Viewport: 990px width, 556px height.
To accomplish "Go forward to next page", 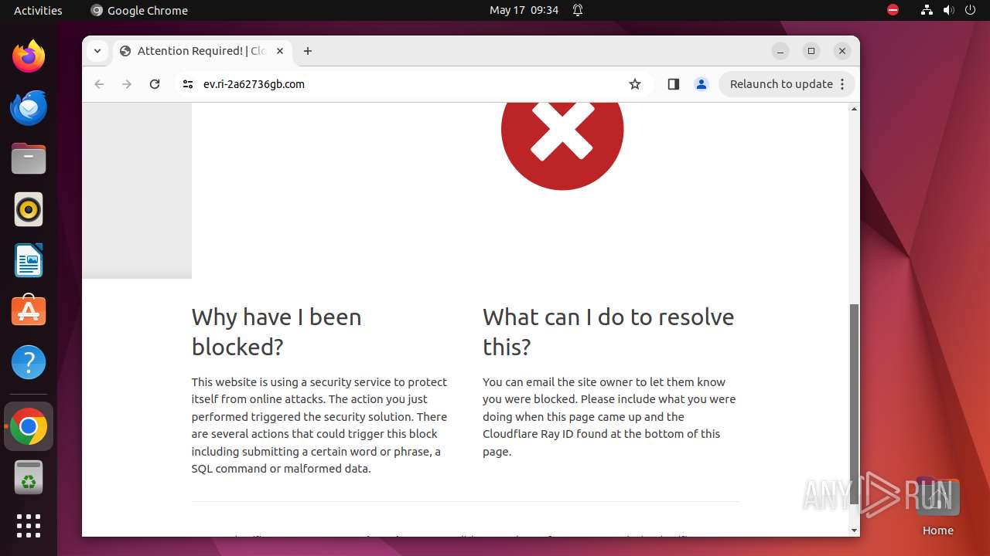I will (x=127, y=84).
